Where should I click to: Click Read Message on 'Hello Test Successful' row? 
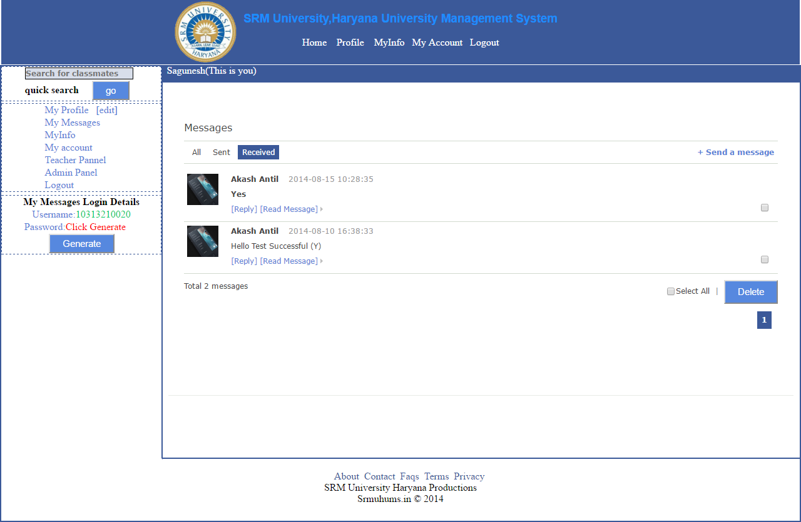pyautogui.click(x=289, y=261)
